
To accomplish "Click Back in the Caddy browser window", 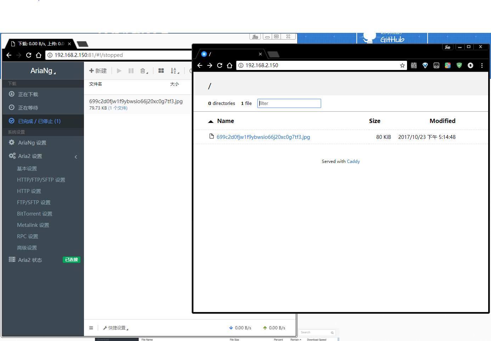I will point(200,65).
